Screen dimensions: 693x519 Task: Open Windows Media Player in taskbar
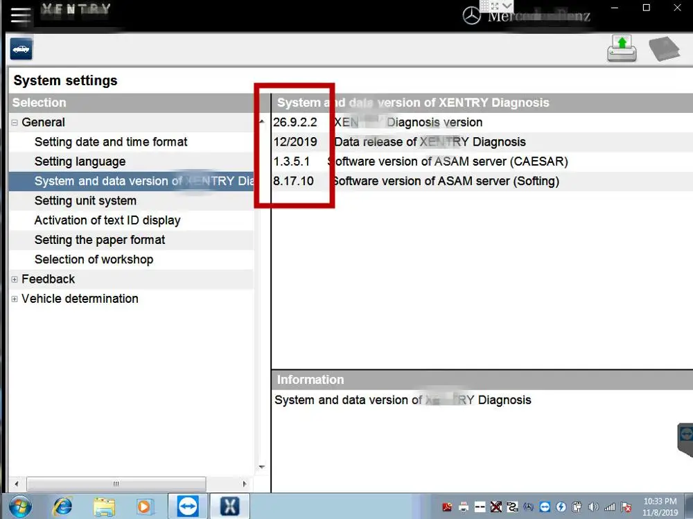coord(144,507)
